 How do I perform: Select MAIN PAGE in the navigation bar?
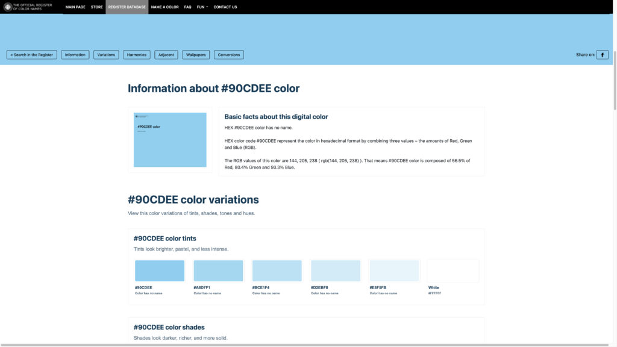point(75,7)
